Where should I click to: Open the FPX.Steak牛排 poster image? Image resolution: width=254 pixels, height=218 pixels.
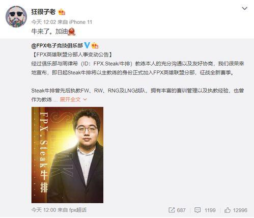tap(67, 155)
